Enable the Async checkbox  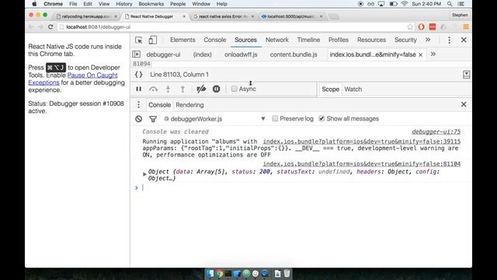tap(234, 89)
